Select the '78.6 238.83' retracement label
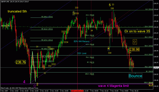This screenshot has height=92, width=159. tap(90, 57)
